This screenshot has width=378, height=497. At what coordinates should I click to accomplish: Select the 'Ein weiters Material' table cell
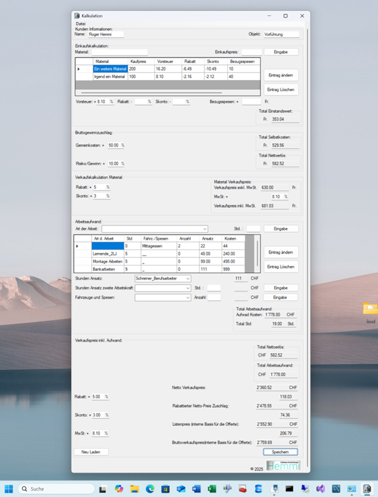tap(111, 69)
